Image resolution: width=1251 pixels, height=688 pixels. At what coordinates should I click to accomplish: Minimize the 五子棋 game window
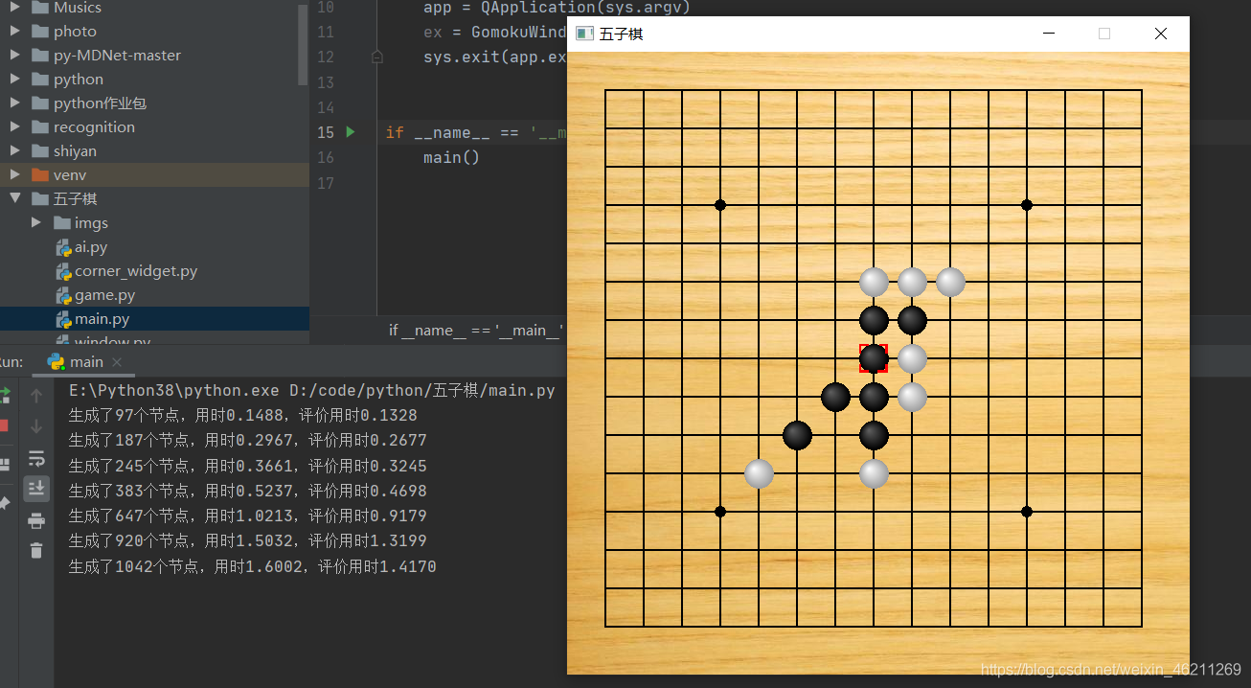pos(1049,34)
